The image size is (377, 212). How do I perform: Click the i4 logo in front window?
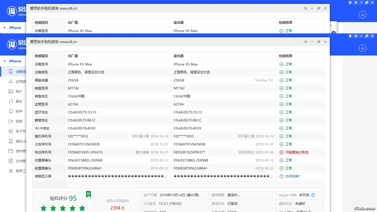[x=12, y=44]
